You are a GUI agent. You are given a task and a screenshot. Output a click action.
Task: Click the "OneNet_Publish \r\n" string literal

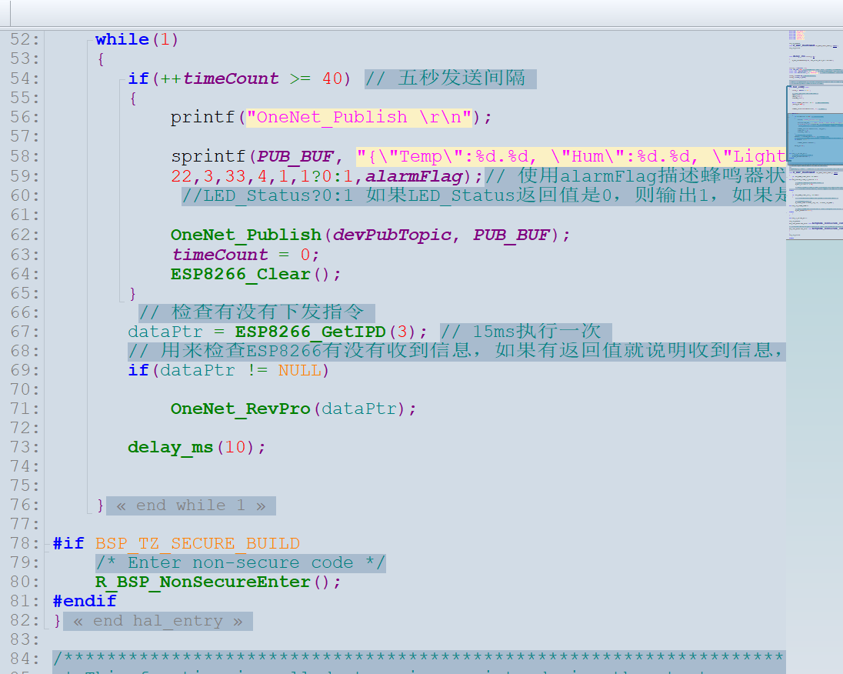[359, 117]
